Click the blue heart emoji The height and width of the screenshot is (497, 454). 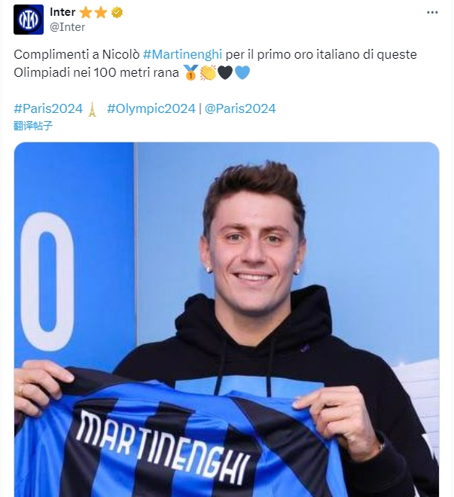coord(242,72)
